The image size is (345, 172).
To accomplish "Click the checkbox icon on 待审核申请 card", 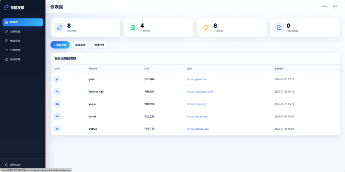I will 279,28.
